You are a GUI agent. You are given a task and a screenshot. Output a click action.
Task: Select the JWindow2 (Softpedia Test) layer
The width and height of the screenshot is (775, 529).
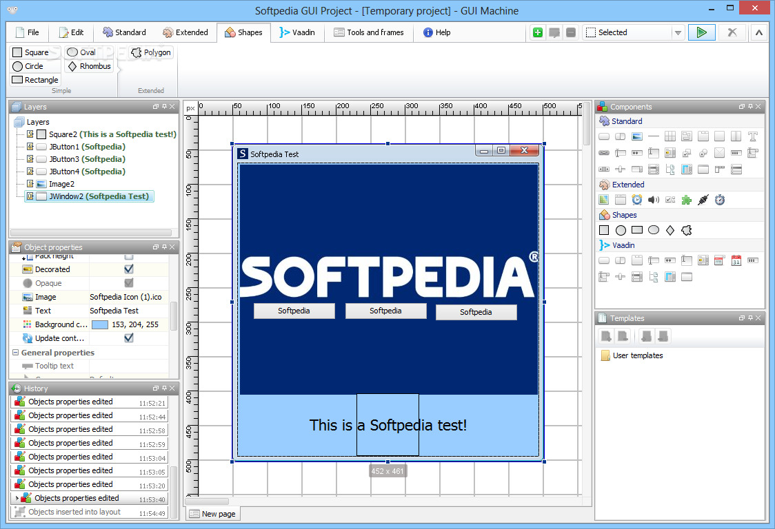[x=89, y=196]
